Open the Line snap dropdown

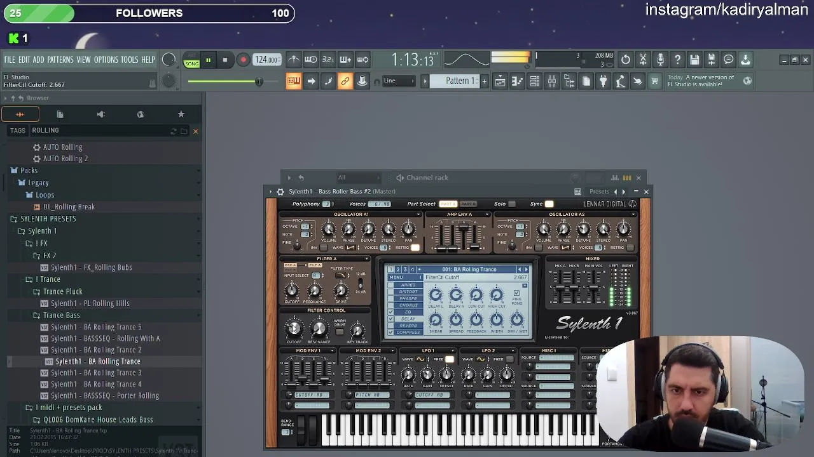pyautogui.click(x=399, y=81)
